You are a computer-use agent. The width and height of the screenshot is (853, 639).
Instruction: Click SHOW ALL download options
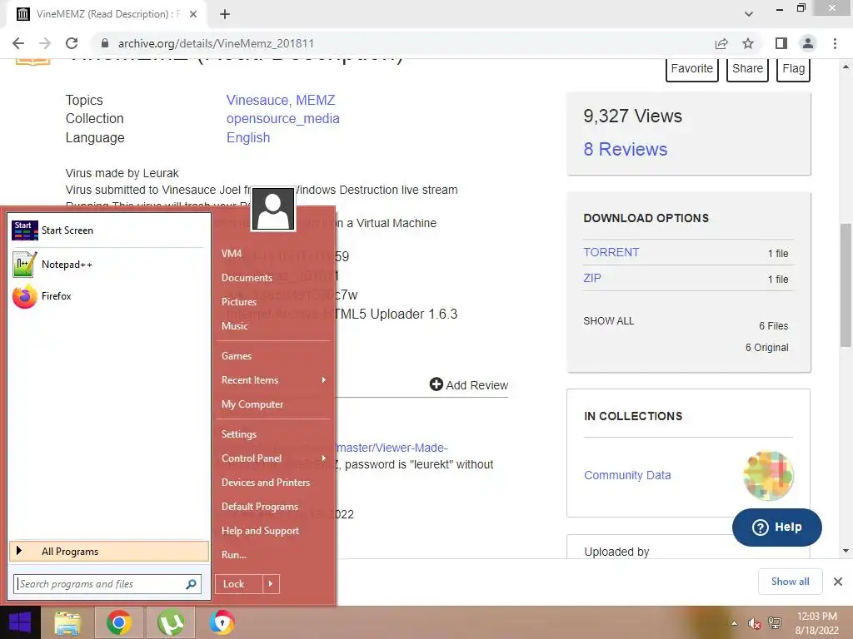point(609,321)
